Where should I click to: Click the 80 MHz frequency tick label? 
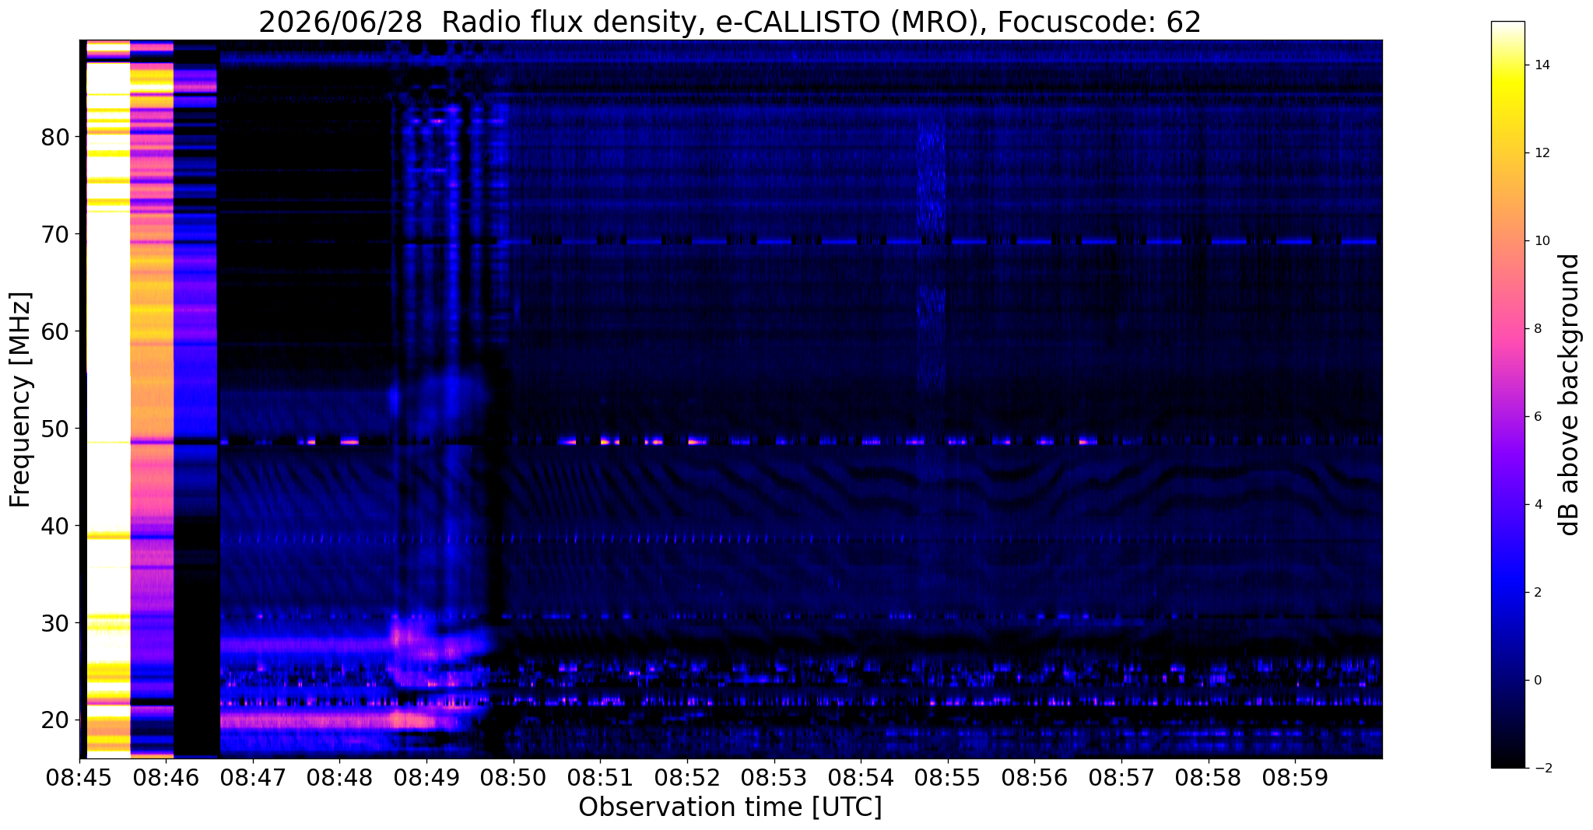tap(55, 137)
